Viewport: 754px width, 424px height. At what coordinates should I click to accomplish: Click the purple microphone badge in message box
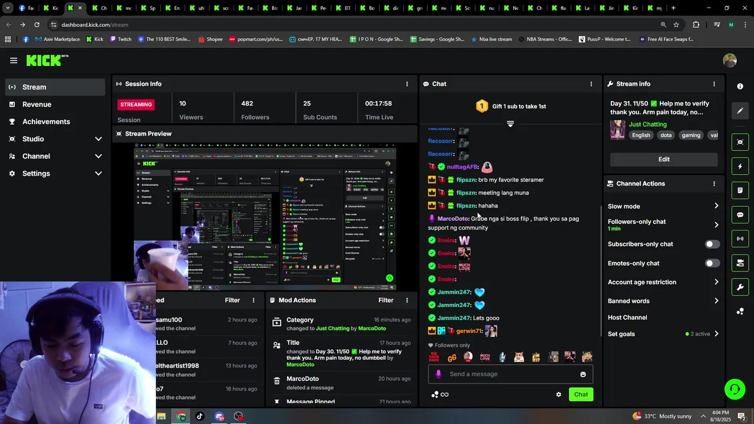click(438, 374)
